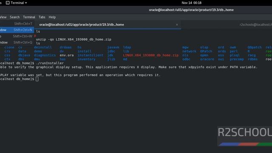
Task: Switch to the r2schools@localhost tab
Action: click(256, 25)
